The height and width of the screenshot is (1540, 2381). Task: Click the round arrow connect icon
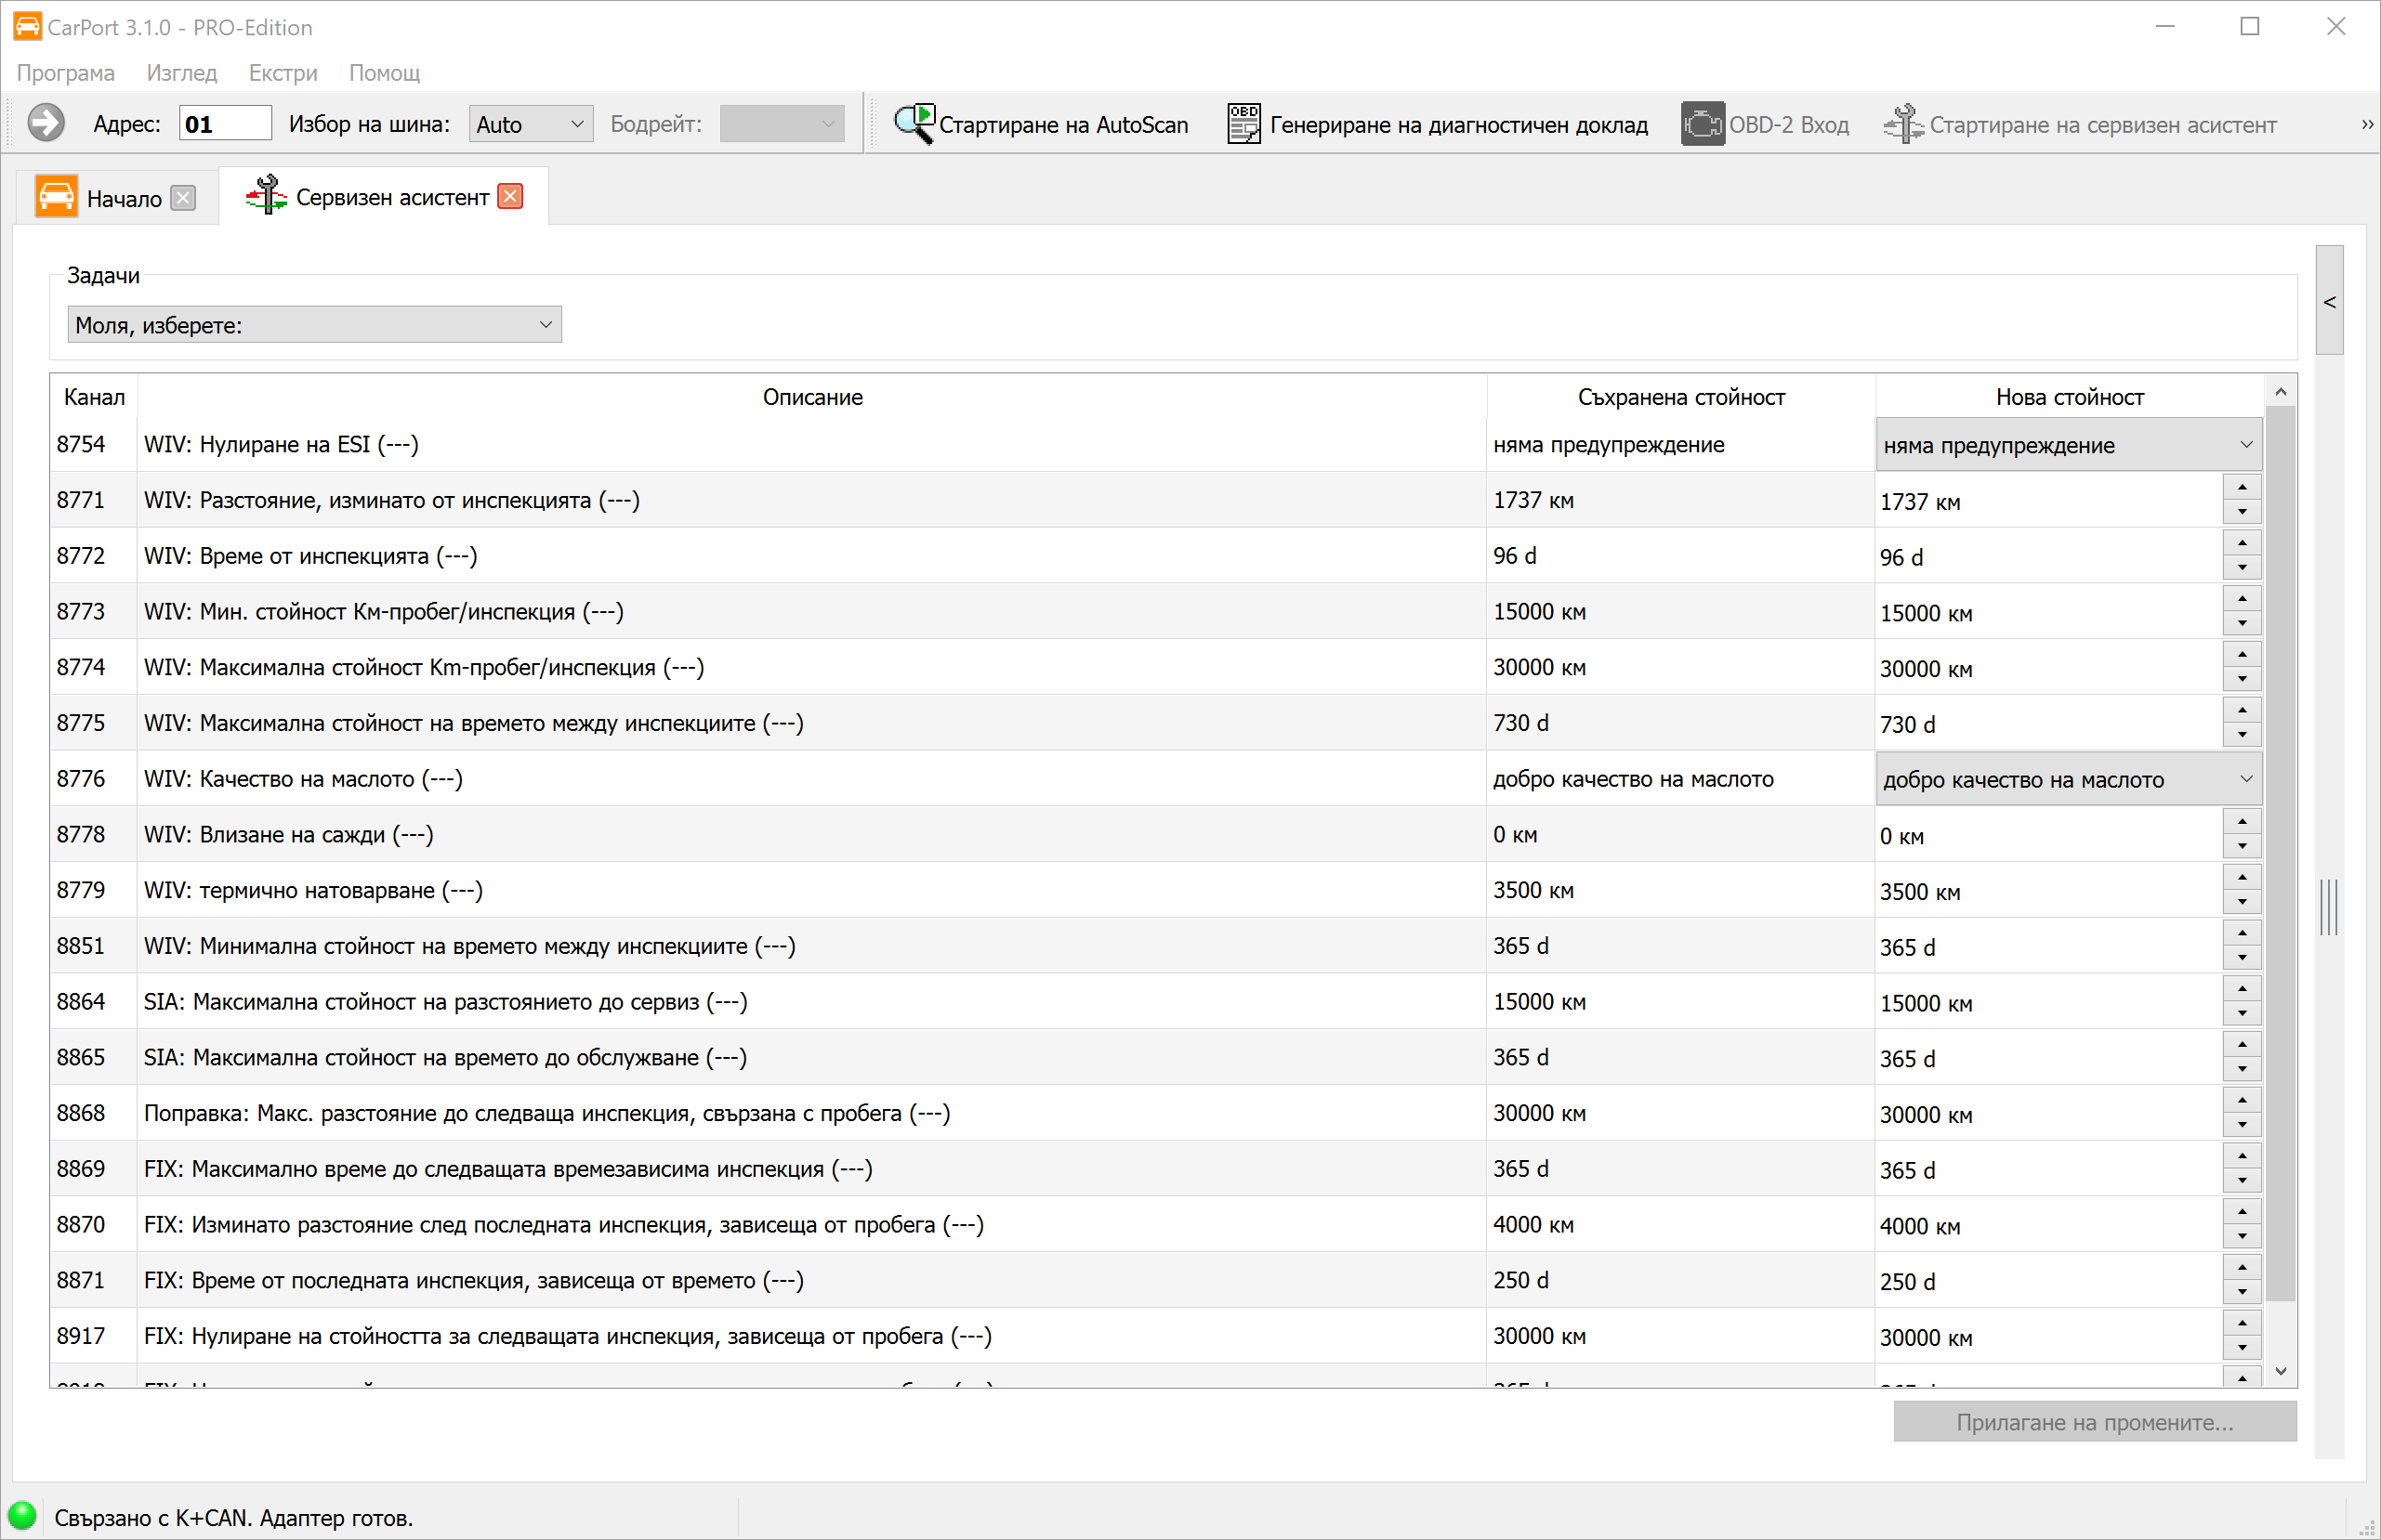[46, 124]
